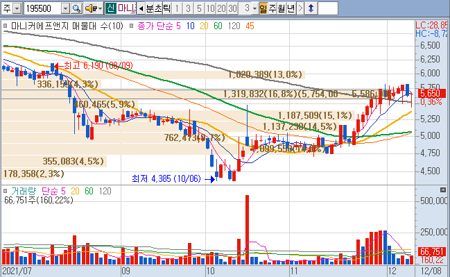This screenshot has width=450, height=277.
Task: Click the blue 10 moving average label
Action: tap(190, 26)
